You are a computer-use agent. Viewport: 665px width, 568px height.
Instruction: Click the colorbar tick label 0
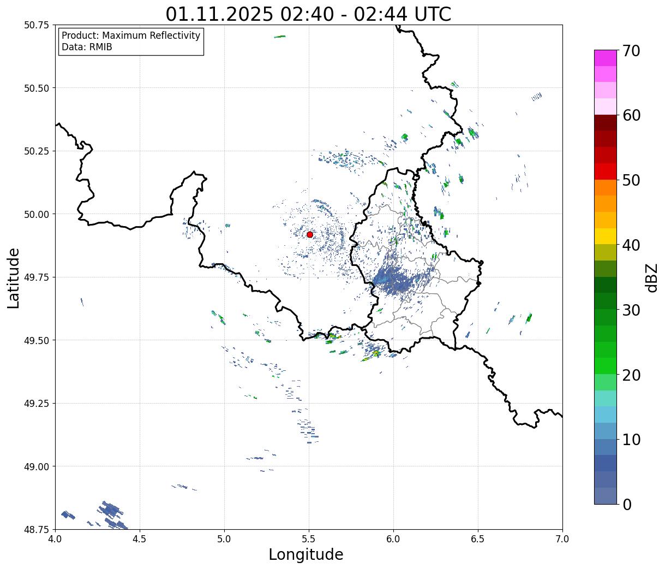coord(627,504)
